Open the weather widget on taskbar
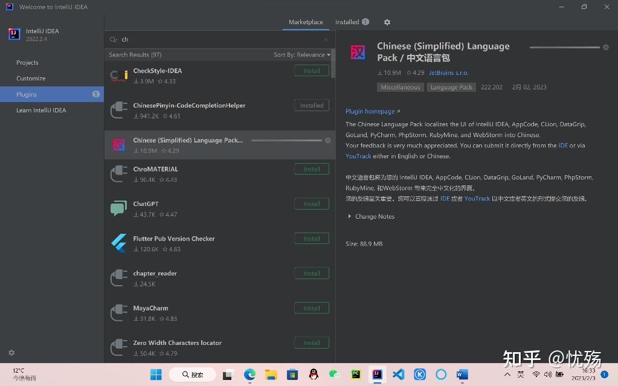This screenshot has width=618, height=386. pyautogui.click(x=24, y=374)
